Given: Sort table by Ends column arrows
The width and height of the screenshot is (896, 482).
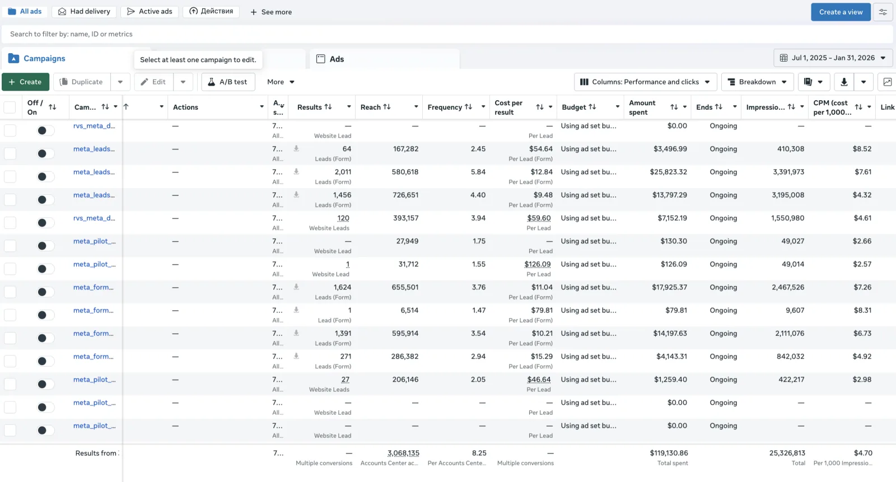Looking at the screenshot, I should [719, 107].
